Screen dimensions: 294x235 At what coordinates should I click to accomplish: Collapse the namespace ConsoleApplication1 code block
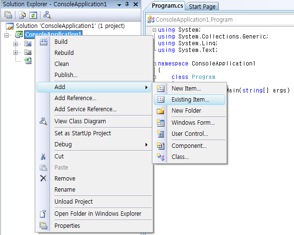coord(155,64)
